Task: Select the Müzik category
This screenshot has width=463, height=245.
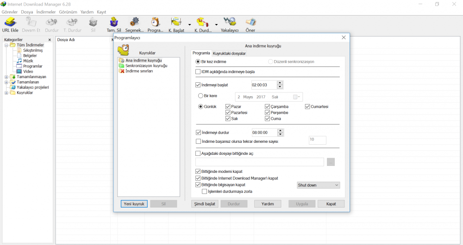Action: click(x=28, y=61)
